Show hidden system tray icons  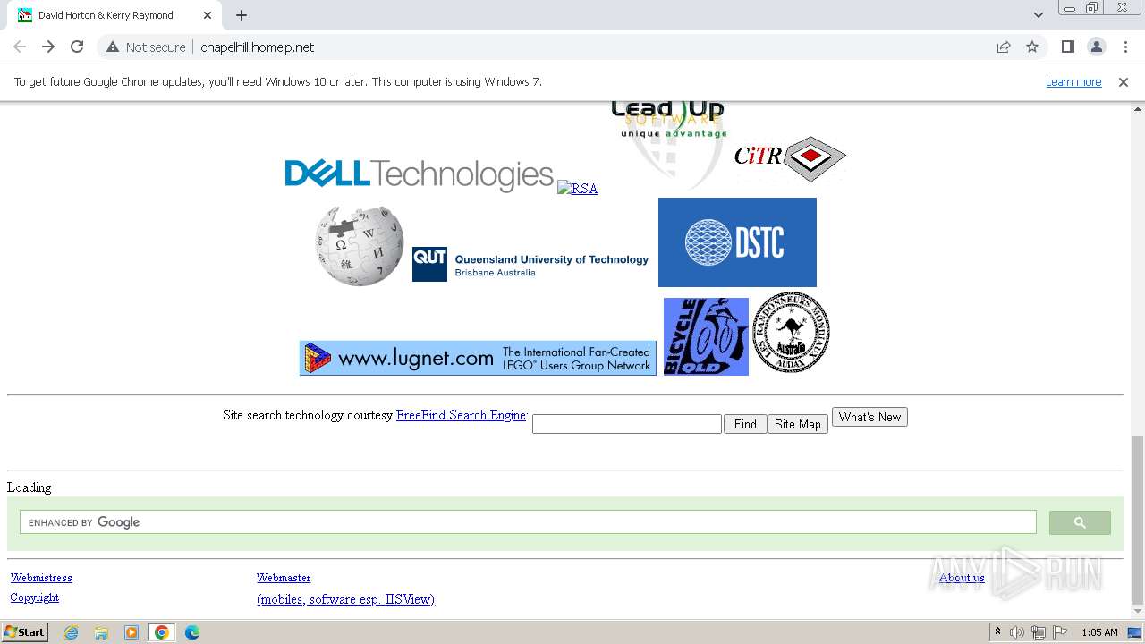(x=997, y=632)
